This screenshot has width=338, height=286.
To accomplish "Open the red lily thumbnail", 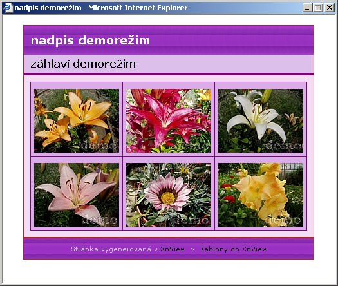I will pyautogui.click(x=169, y=120).
